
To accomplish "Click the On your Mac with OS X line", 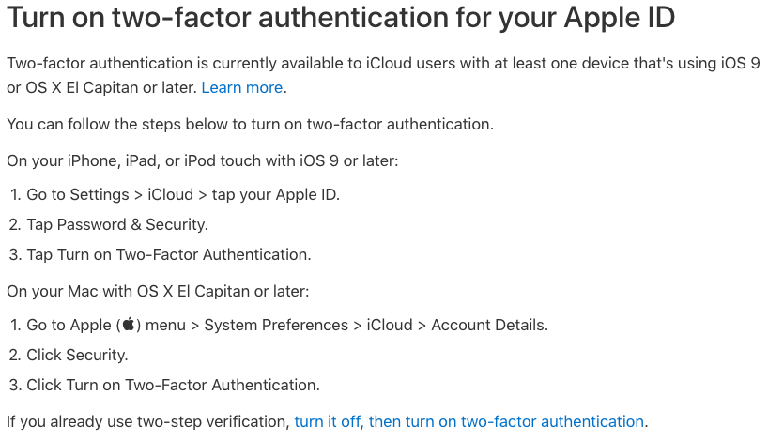I will tap(159, 291).
